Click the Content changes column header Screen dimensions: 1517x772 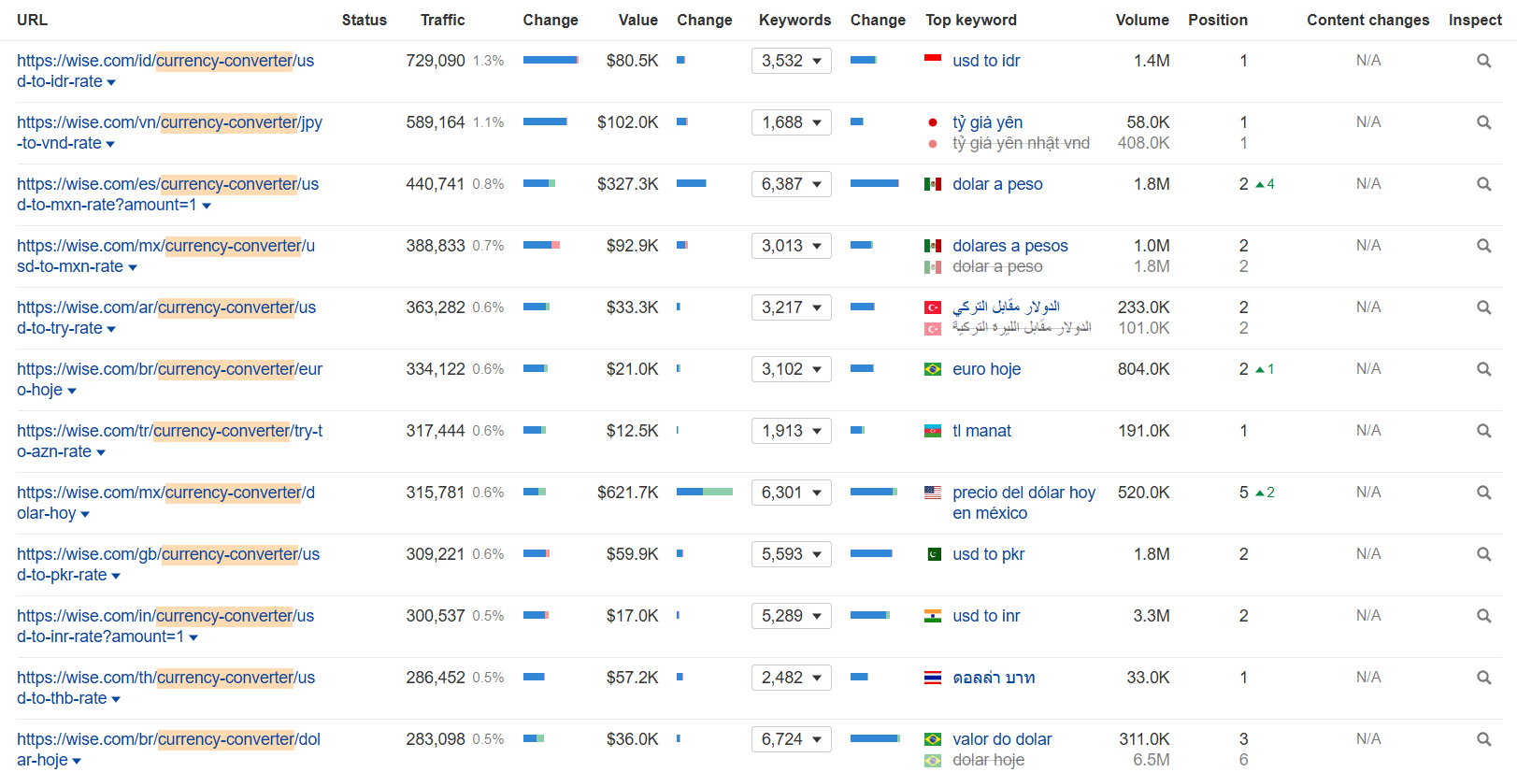[1368, 20]
